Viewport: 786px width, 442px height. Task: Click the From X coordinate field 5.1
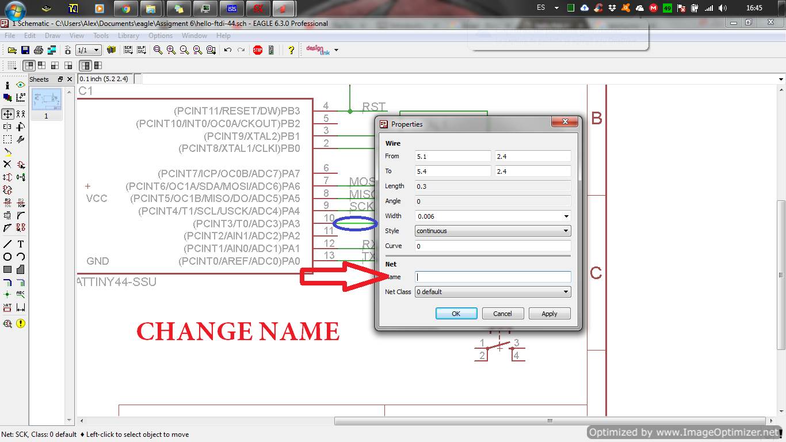point(453,156)
